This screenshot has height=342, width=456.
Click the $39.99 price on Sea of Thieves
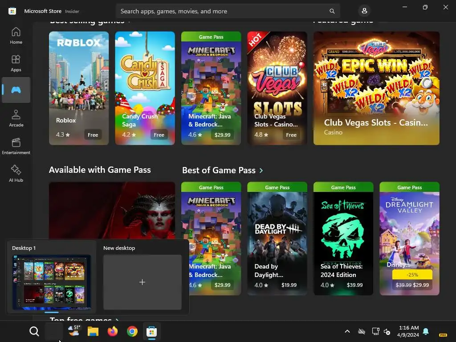(x=355, y=285)
